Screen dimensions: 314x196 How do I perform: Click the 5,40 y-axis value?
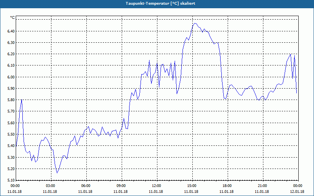coord(11,146)
